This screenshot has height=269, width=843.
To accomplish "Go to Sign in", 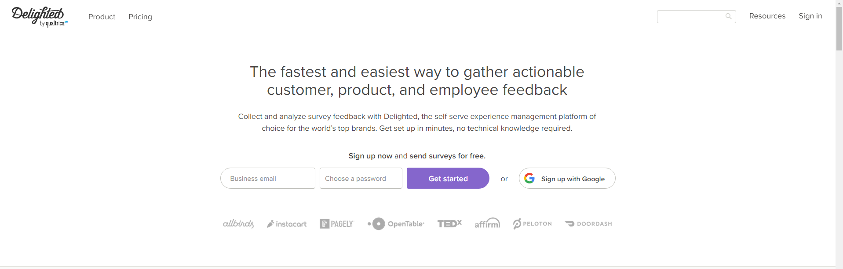I will click(x=810, y=16).
